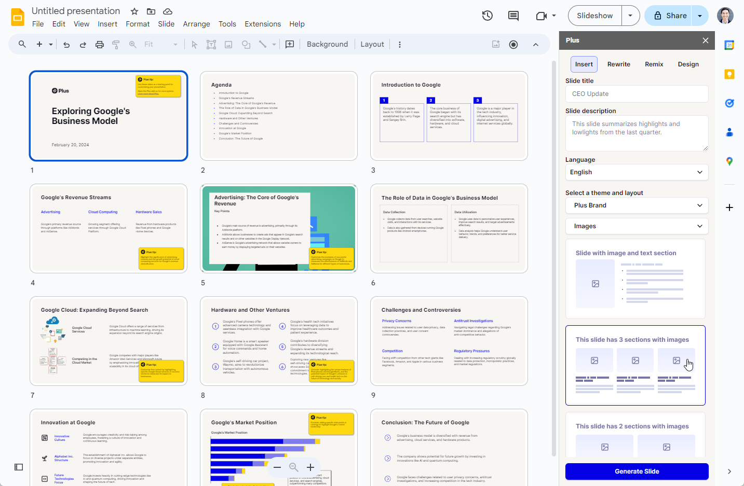The height and width of the screenshot is (486, 744).
Task: Select the Line tool
Action: pyautogui.click(x=263, y=45)
